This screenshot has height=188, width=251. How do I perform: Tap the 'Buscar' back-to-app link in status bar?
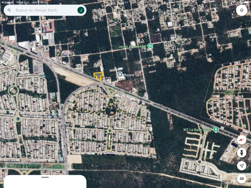(7, 2)
